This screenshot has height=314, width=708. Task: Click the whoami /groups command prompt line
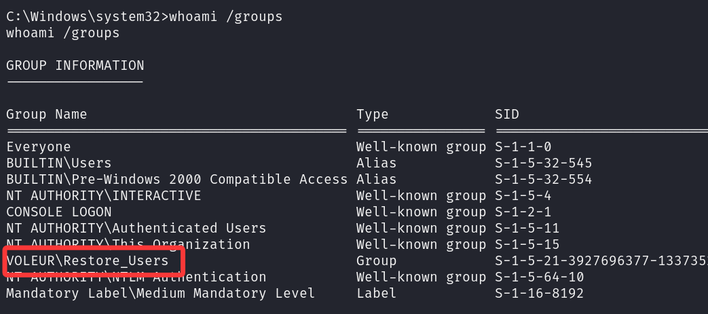click(145, 17)
